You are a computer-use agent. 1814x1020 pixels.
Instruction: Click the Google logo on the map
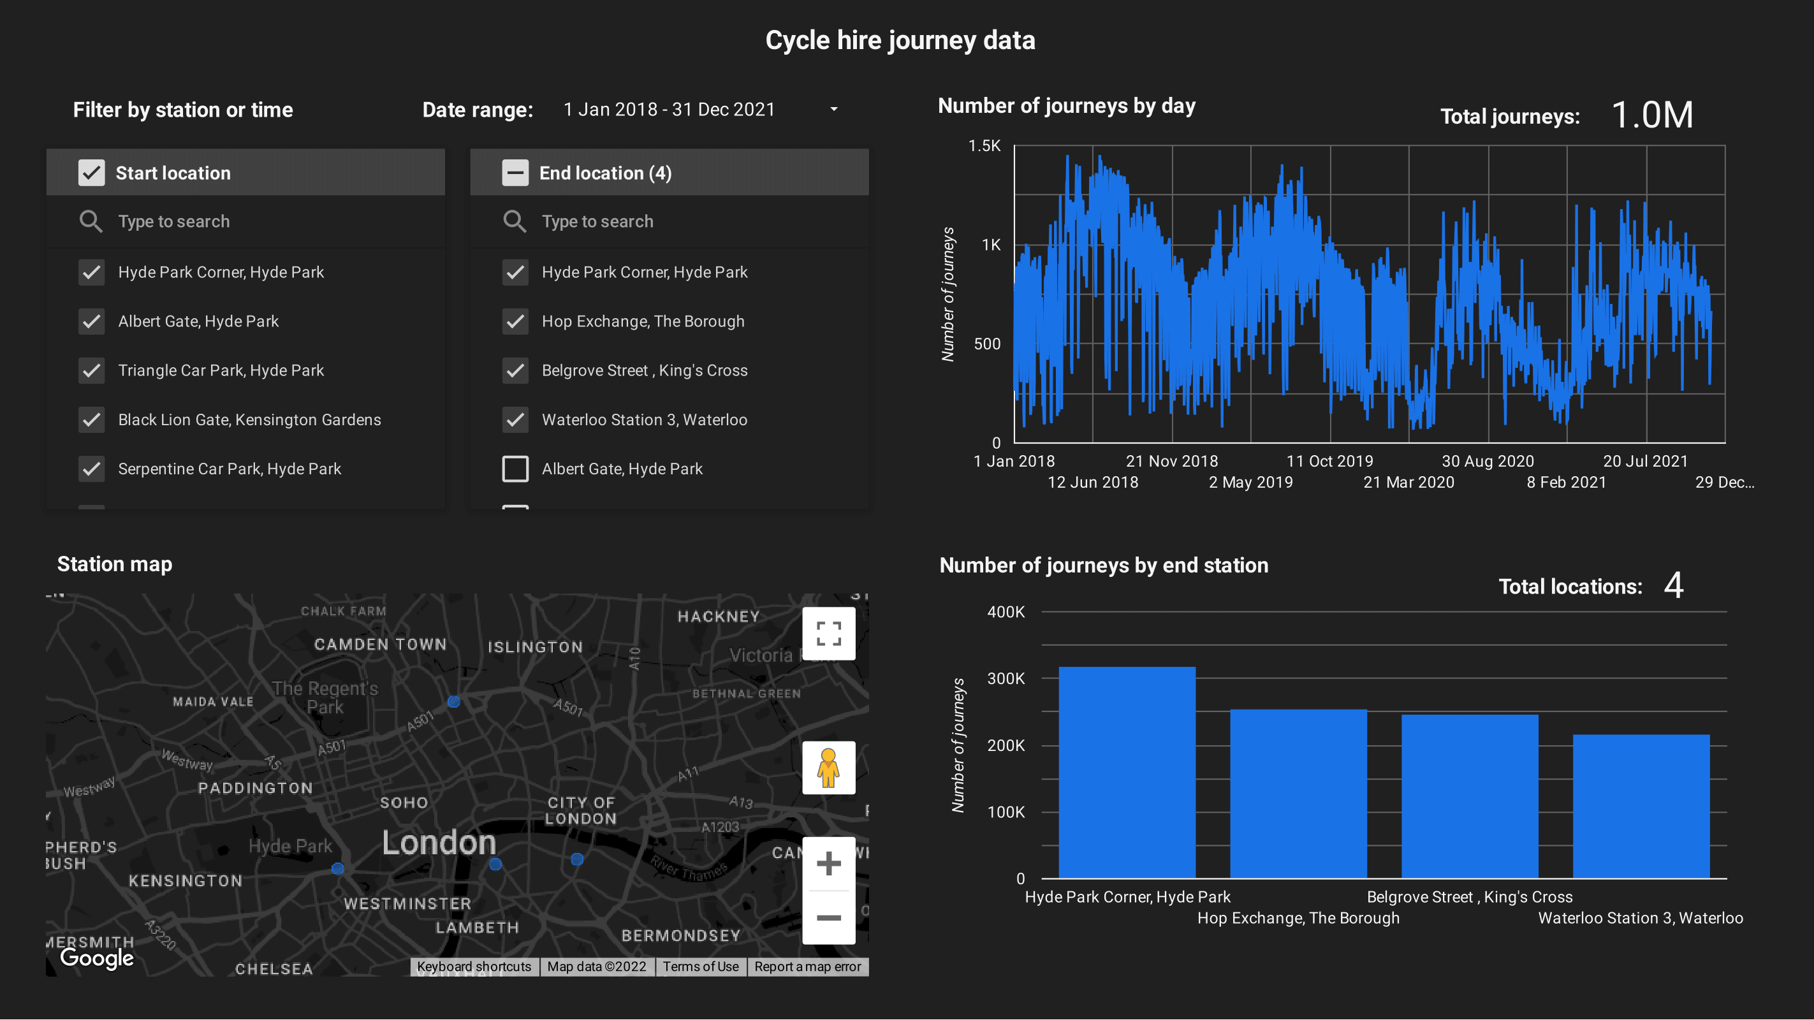click(x=96, y=958)
